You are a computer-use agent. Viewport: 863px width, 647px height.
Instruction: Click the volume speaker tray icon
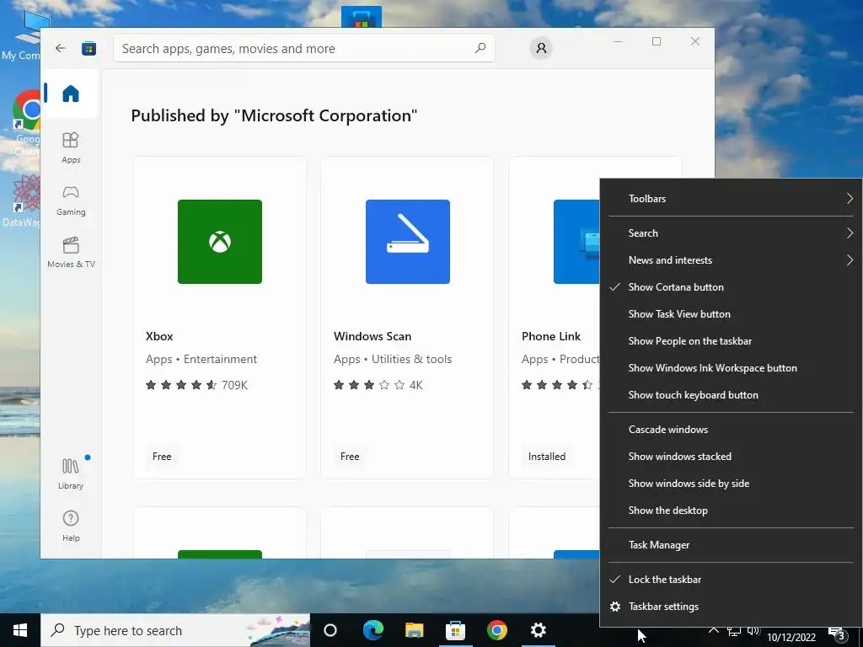(x=753, y=631)
